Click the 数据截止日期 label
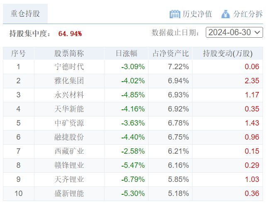 click(x=175, y=32)
